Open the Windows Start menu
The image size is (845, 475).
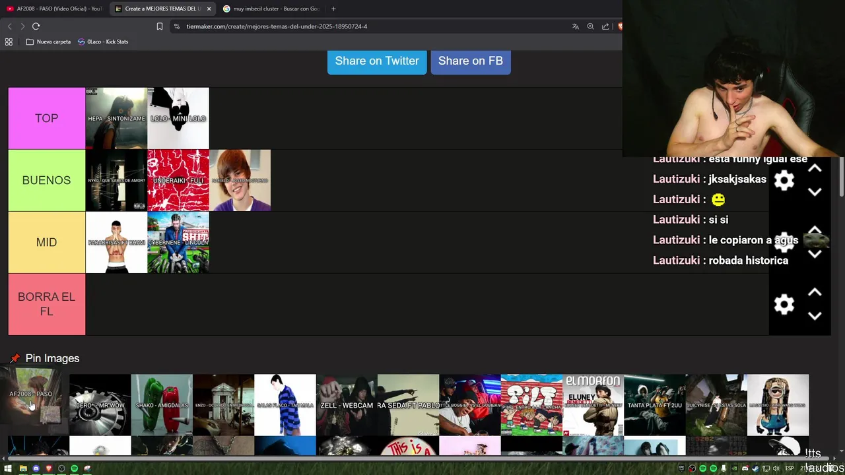pyautogui.click(x=9, y=468)
